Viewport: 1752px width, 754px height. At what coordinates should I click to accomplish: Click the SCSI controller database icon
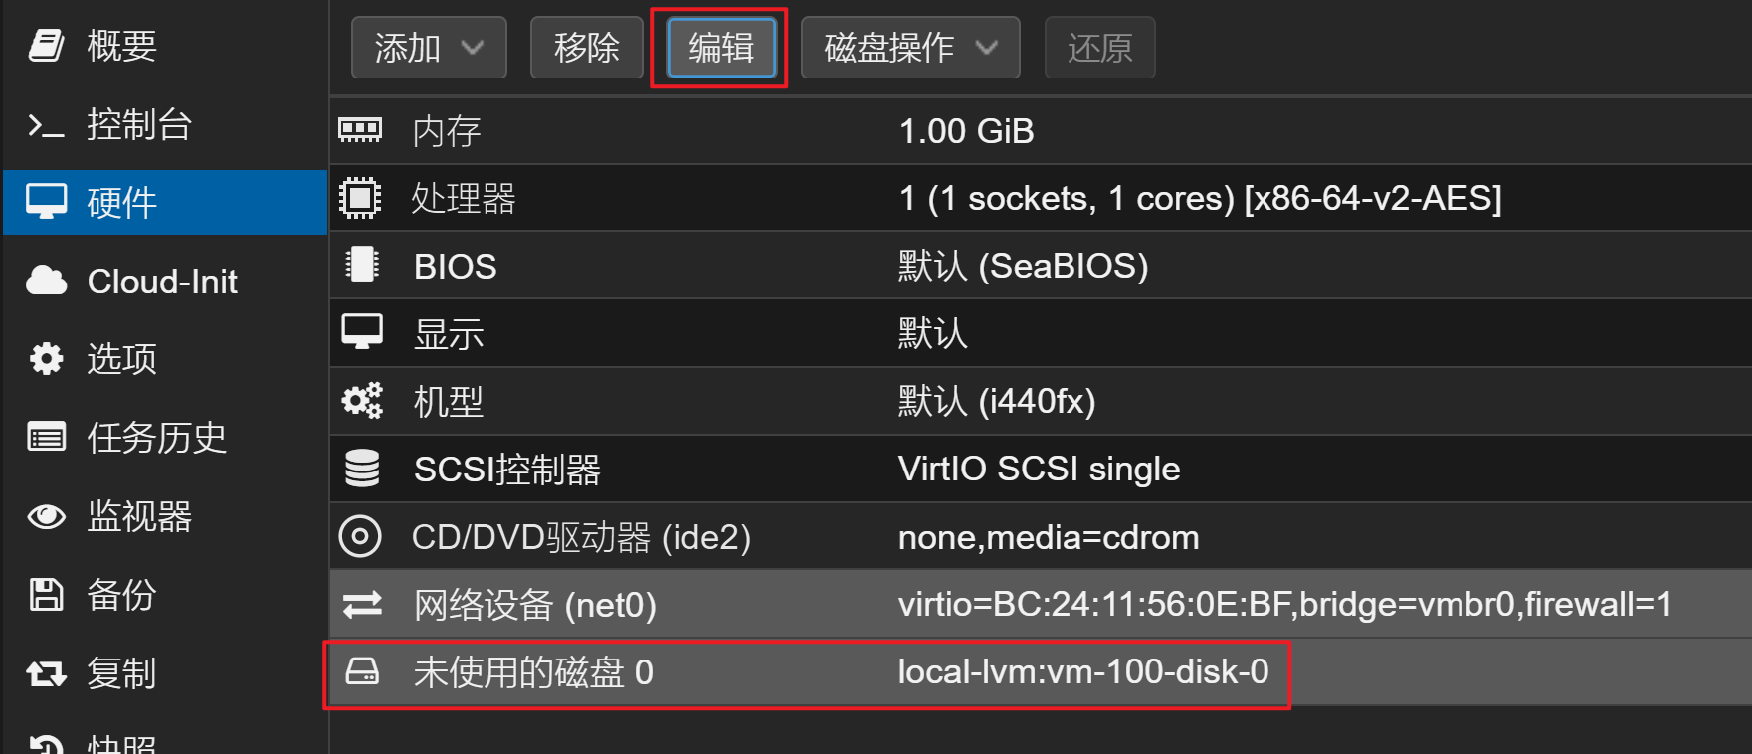coord(362,469)
